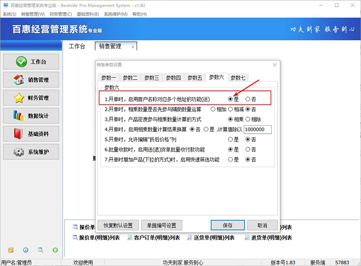The width and height of the screenshot is (361, 266).
Task: Click the house icon for 销售管理
Action: [19, 80]
